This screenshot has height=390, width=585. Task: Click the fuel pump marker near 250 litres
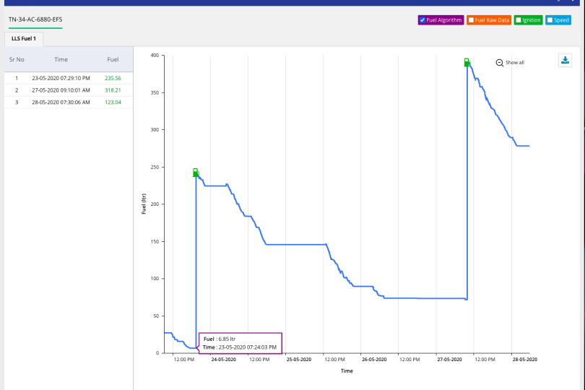[195, 173]
